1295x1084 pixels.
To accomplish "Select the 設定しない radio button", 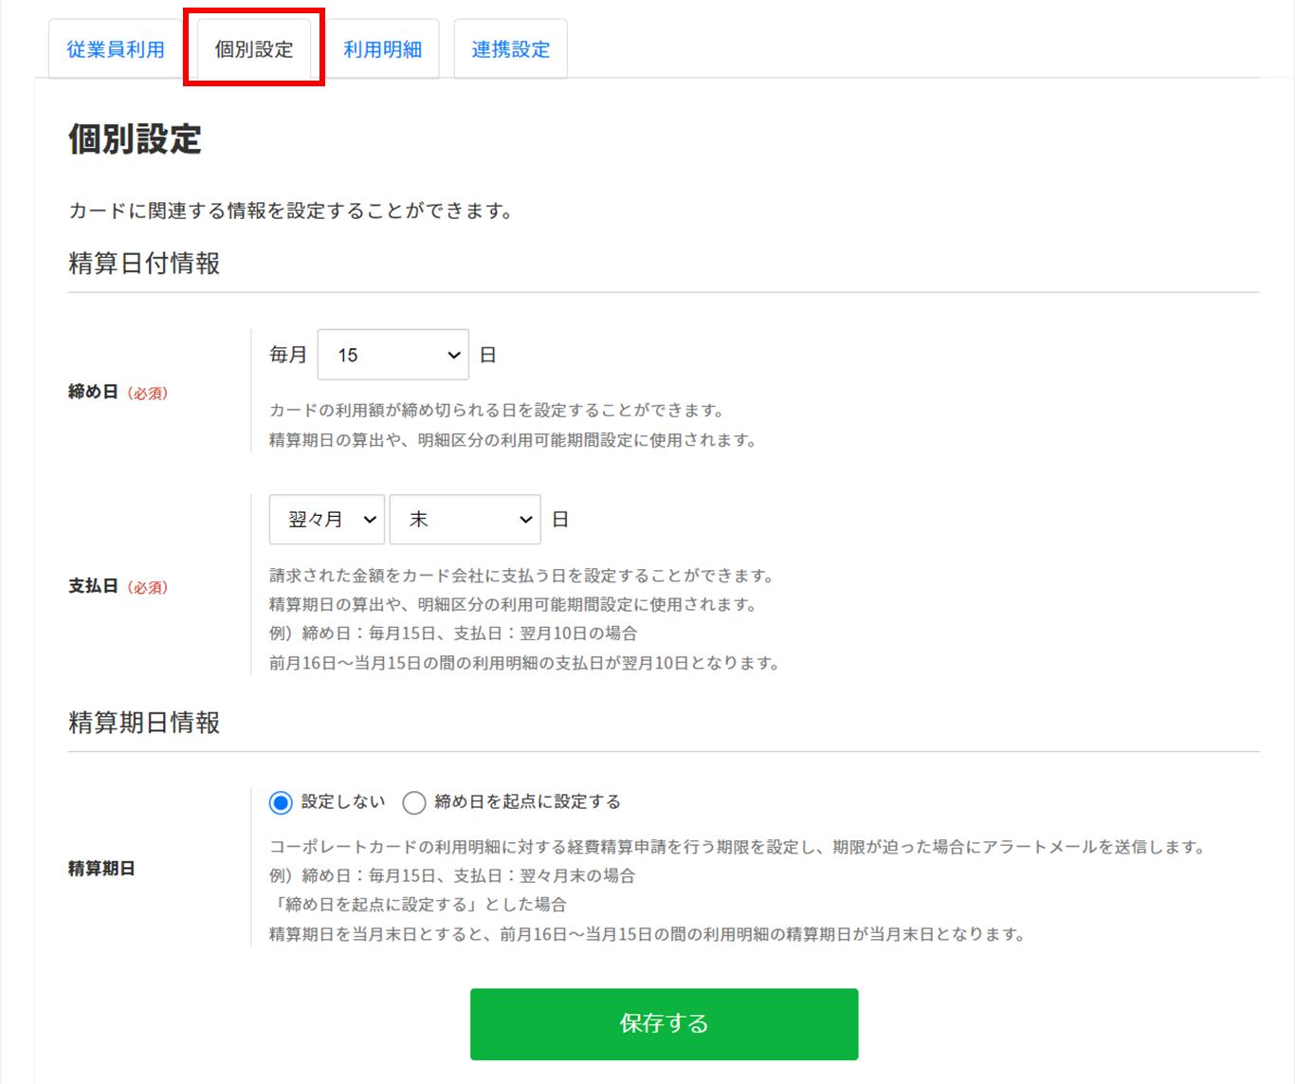I will point(281,803).
